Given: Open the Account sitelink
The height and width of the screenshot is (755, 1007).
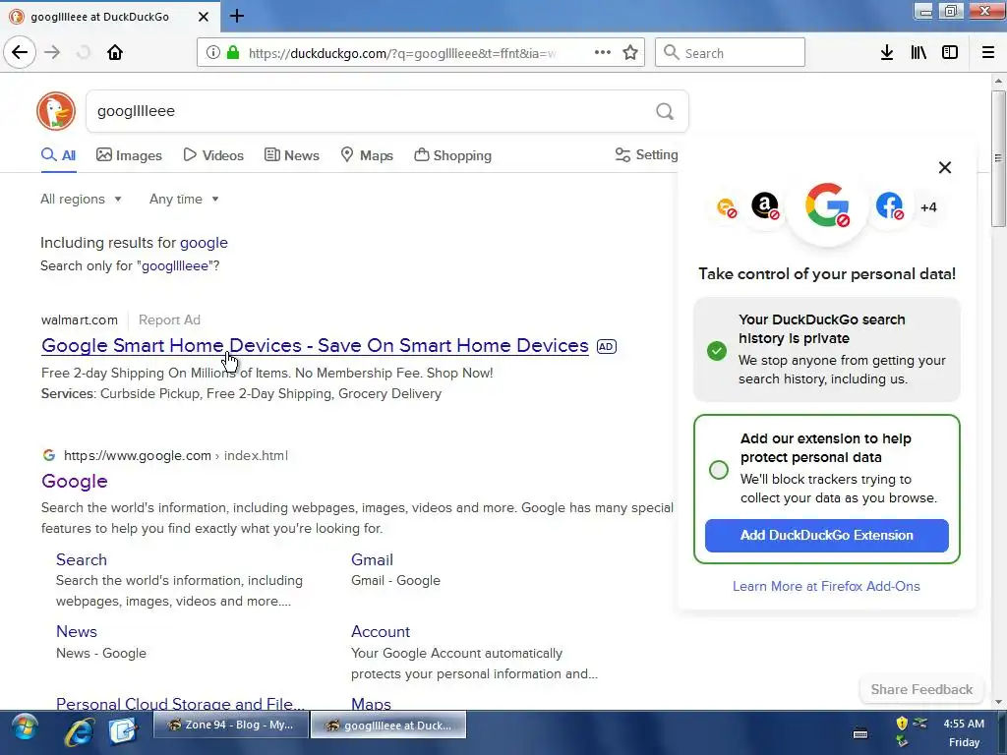Looking at the screenshot, I should (x=381, y=632).
